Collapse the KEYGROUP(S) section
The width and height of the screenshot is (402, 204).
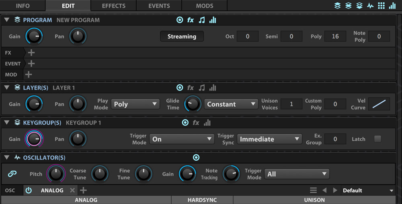coord(7,123)
